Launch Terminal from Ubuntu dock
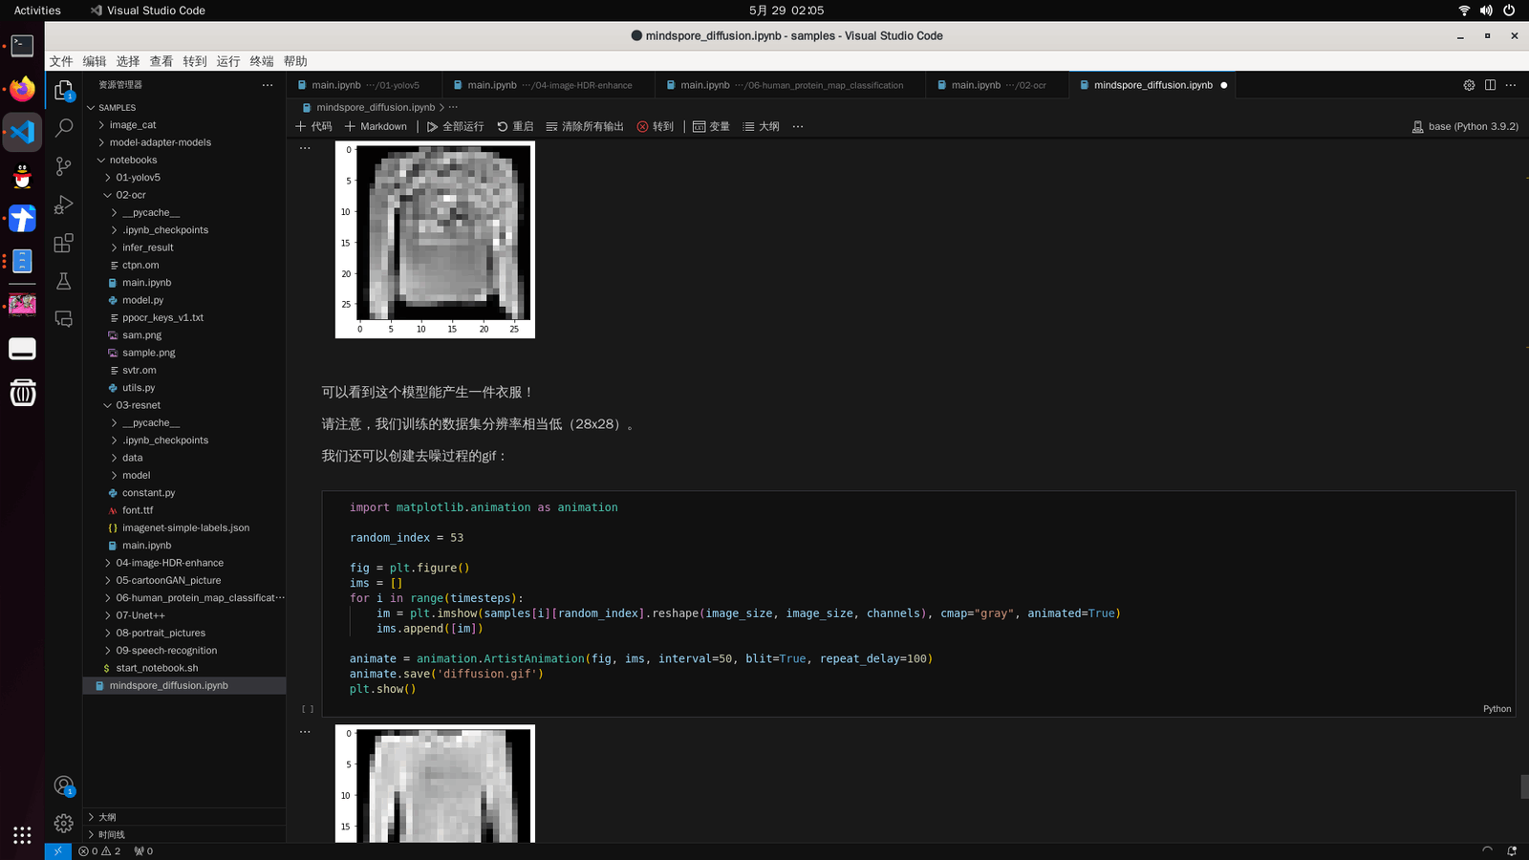The width and height of the screenshot is (1529, 860). coord(22,45)
